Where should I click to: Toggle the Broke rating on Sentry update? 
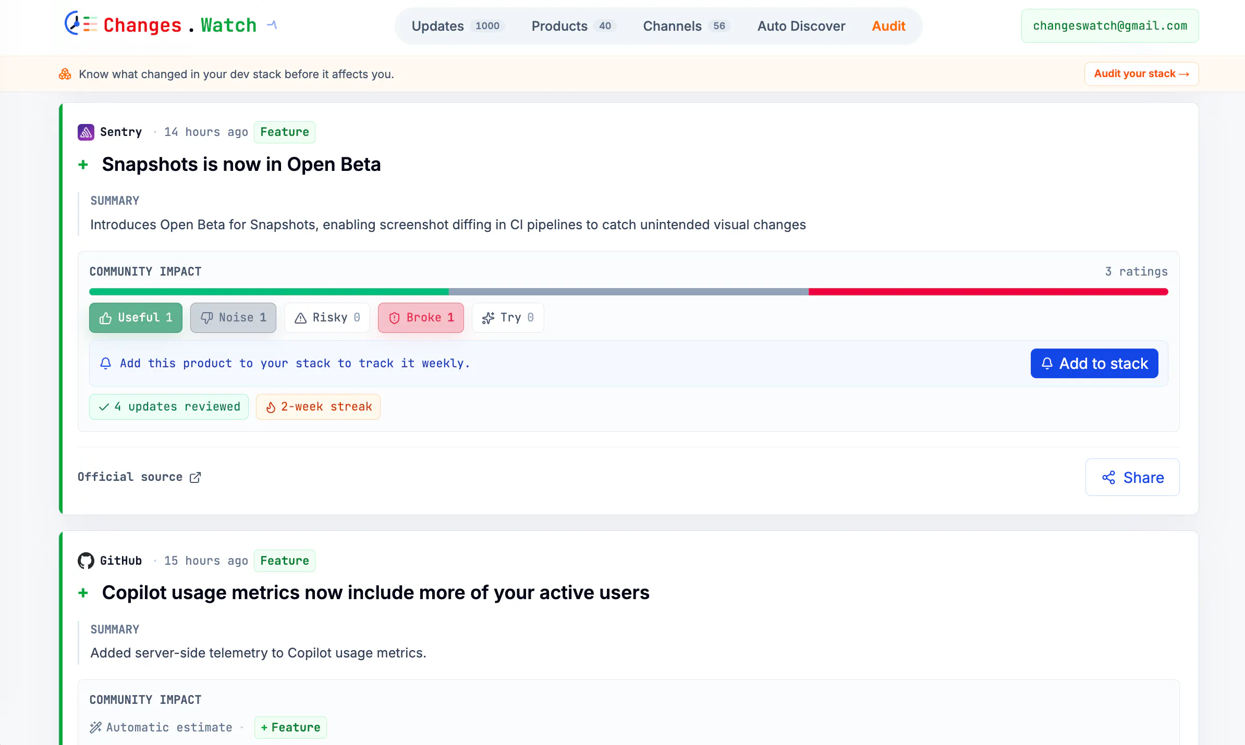pos(421,318)
